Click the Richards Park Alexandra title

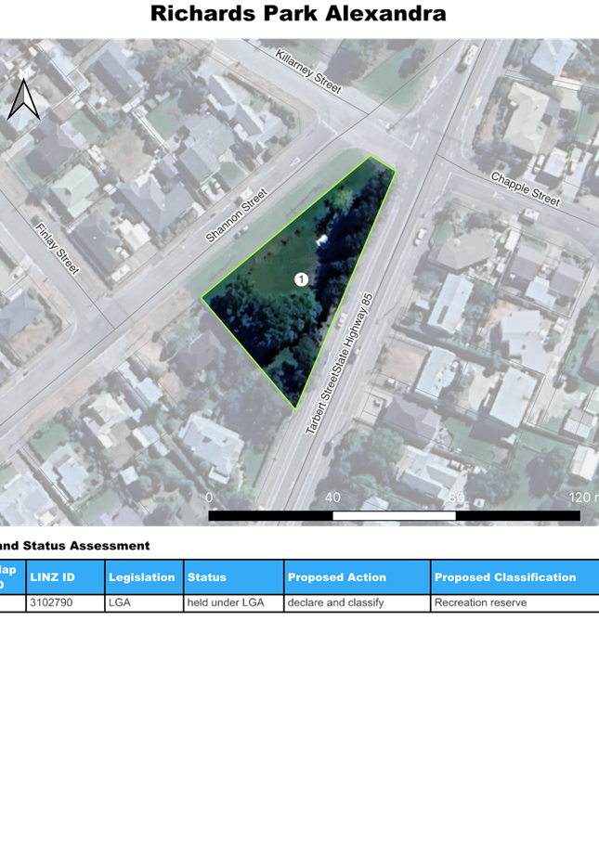[x=298, y=14]
